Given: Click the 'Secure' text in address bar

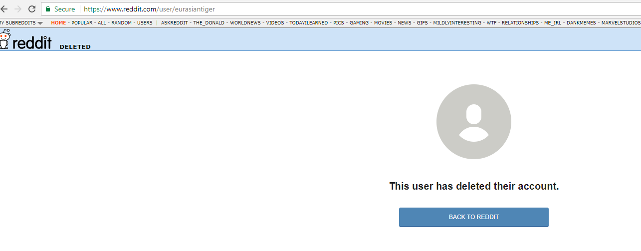Looking at the screenshot, I should [x=65, y=9].
